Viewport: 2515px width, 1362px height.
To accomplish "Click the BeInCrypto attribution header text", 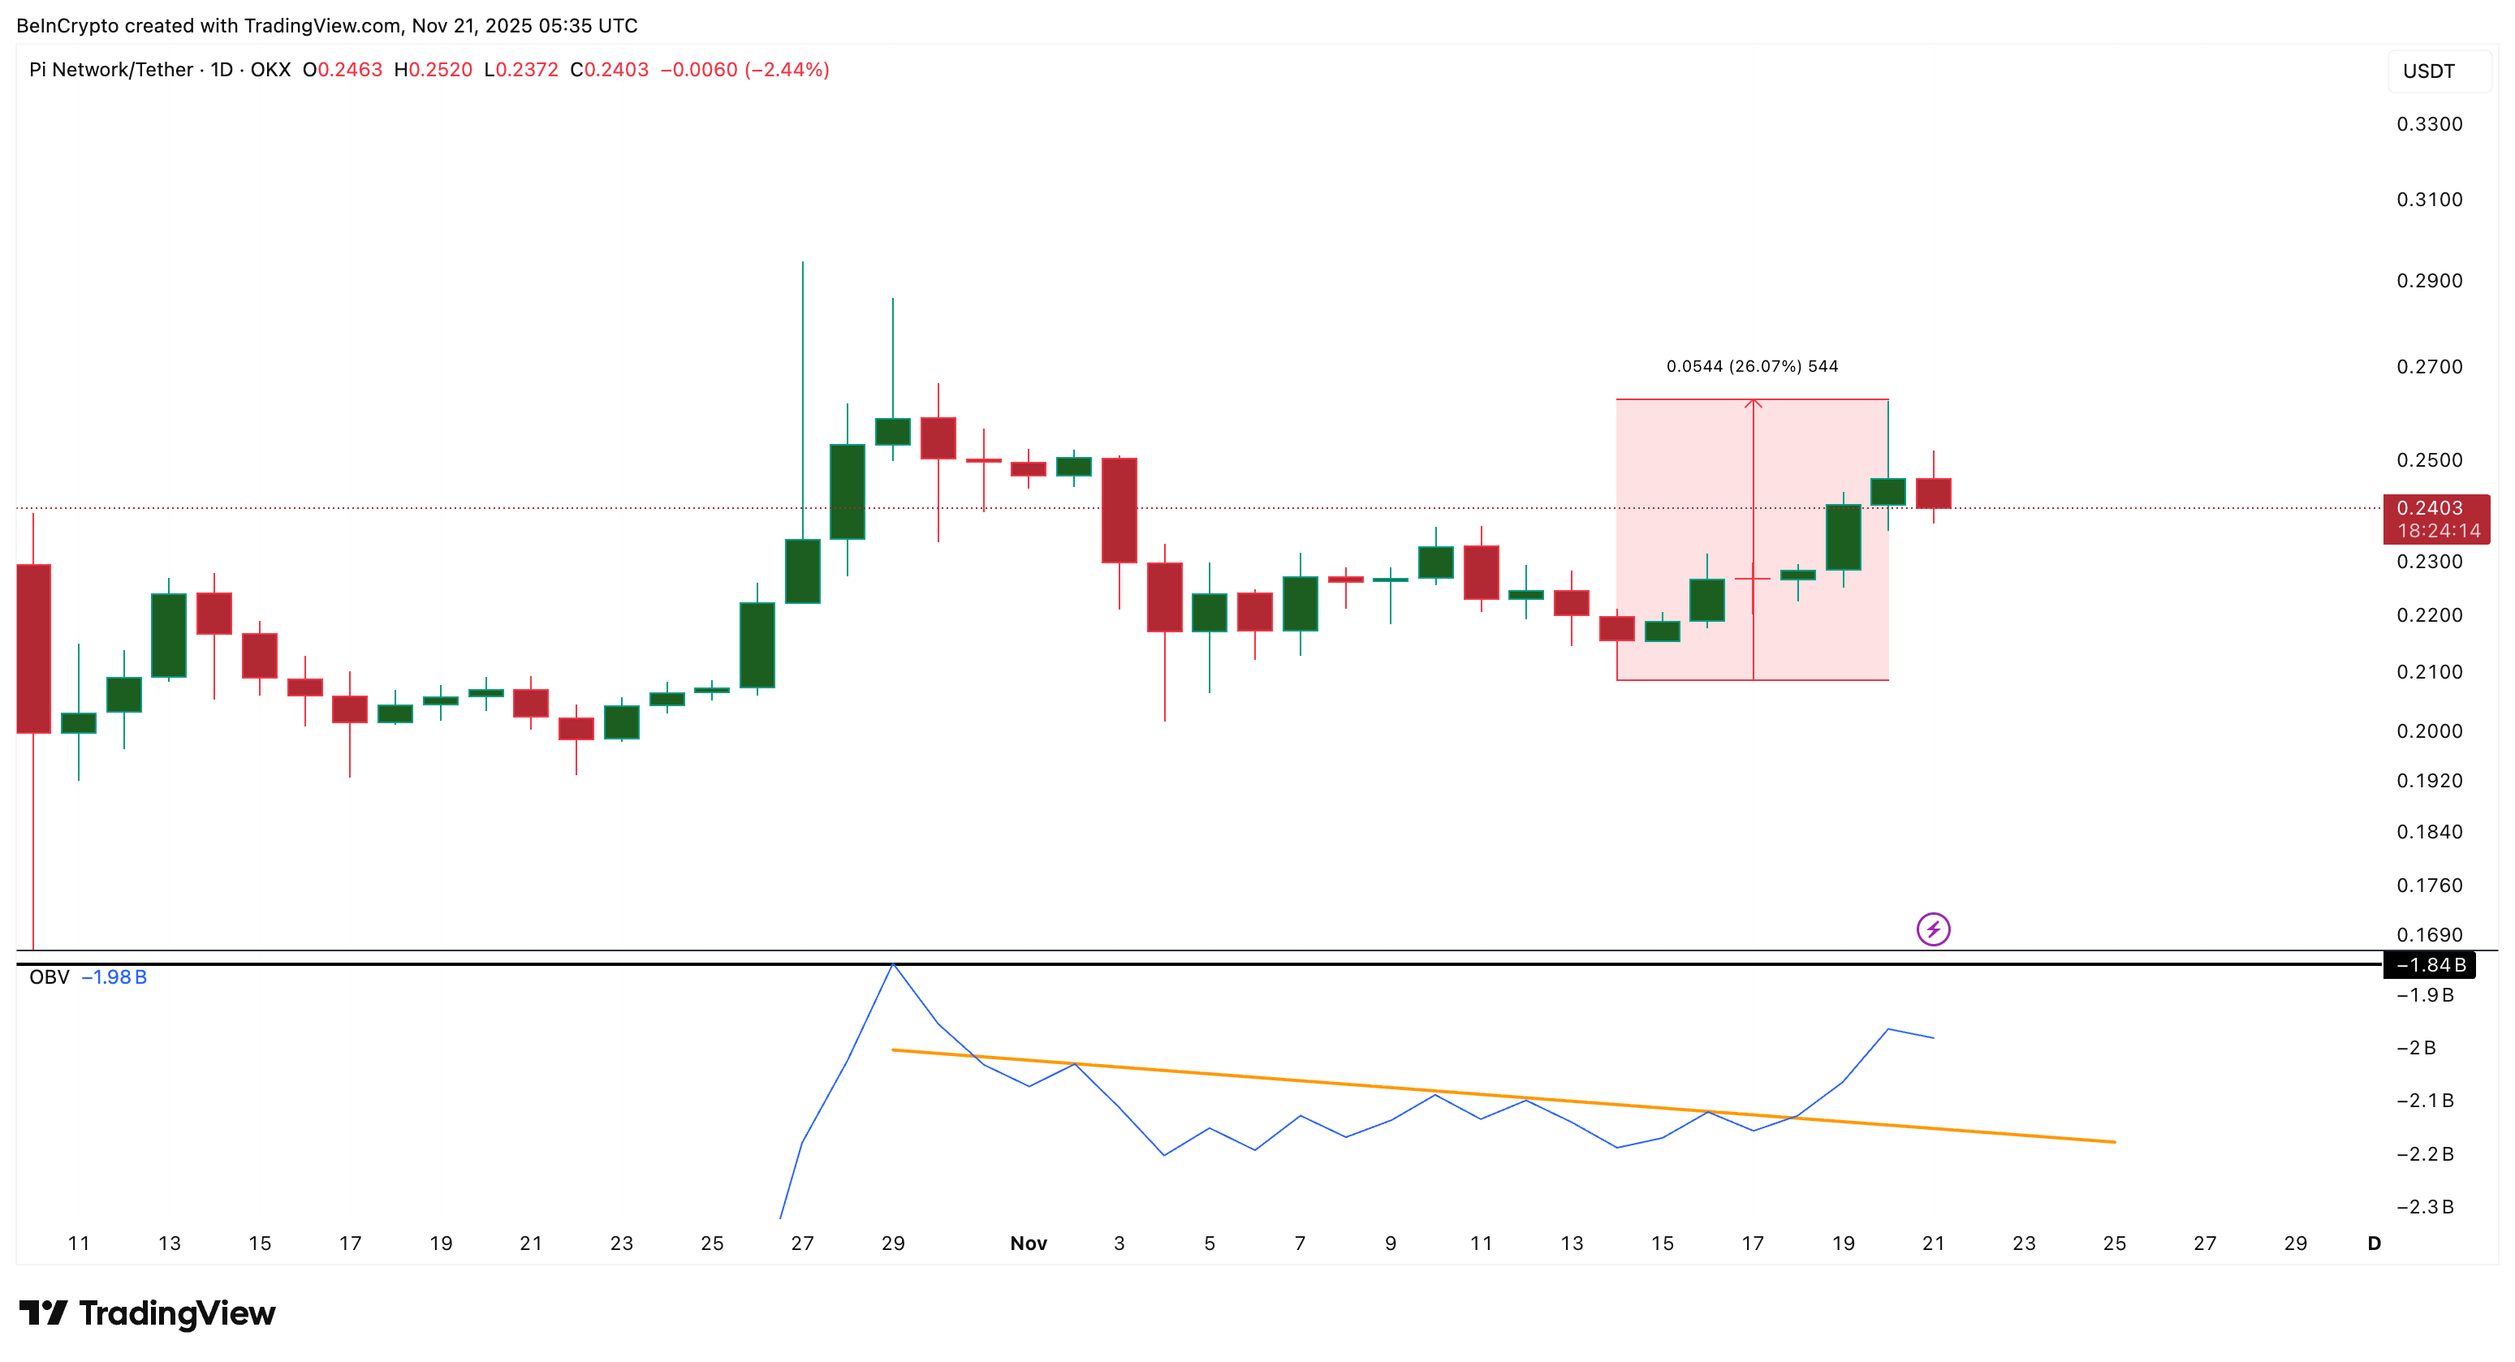I will click(322, 25).
